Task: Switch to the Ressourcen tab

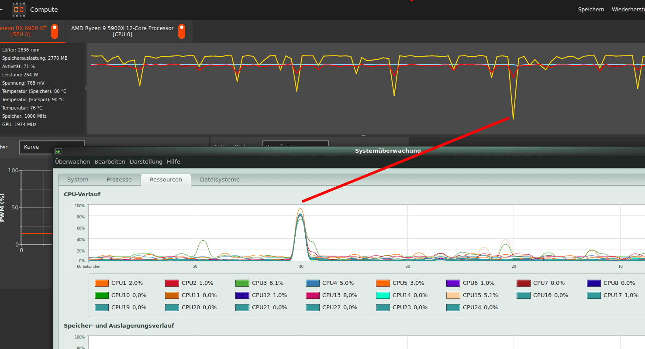Action: tap(166, 180)
